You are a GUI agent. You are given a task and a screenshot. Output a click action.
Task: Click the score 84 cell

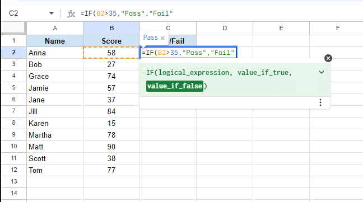pos(111,111)
